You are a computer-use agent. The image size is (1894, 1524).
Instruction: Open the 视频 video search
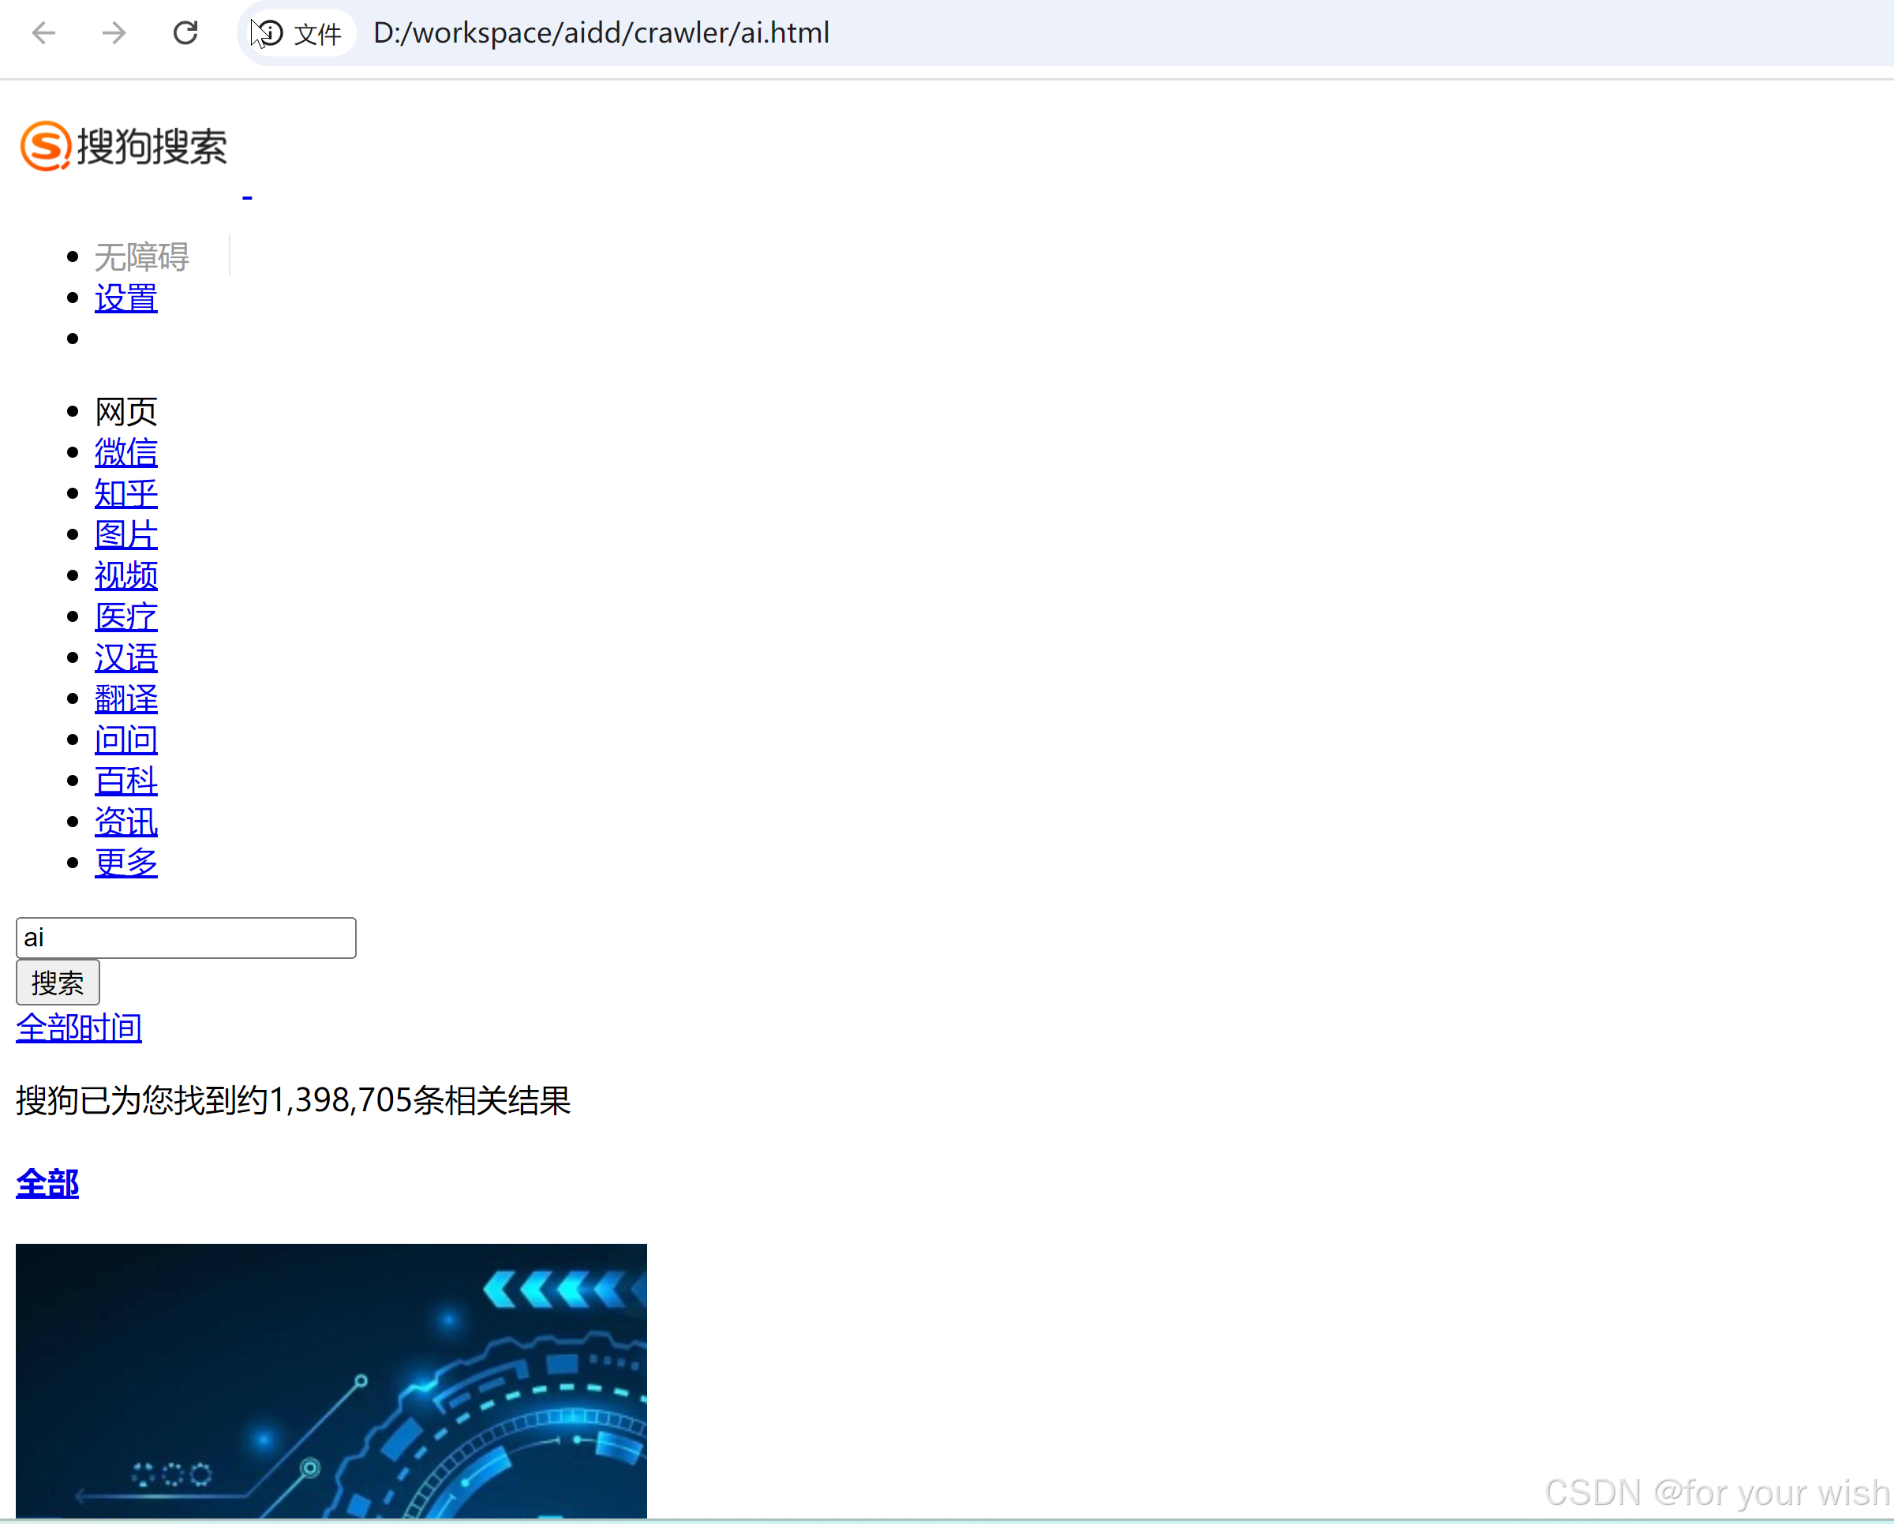click(x=125, y=575)
